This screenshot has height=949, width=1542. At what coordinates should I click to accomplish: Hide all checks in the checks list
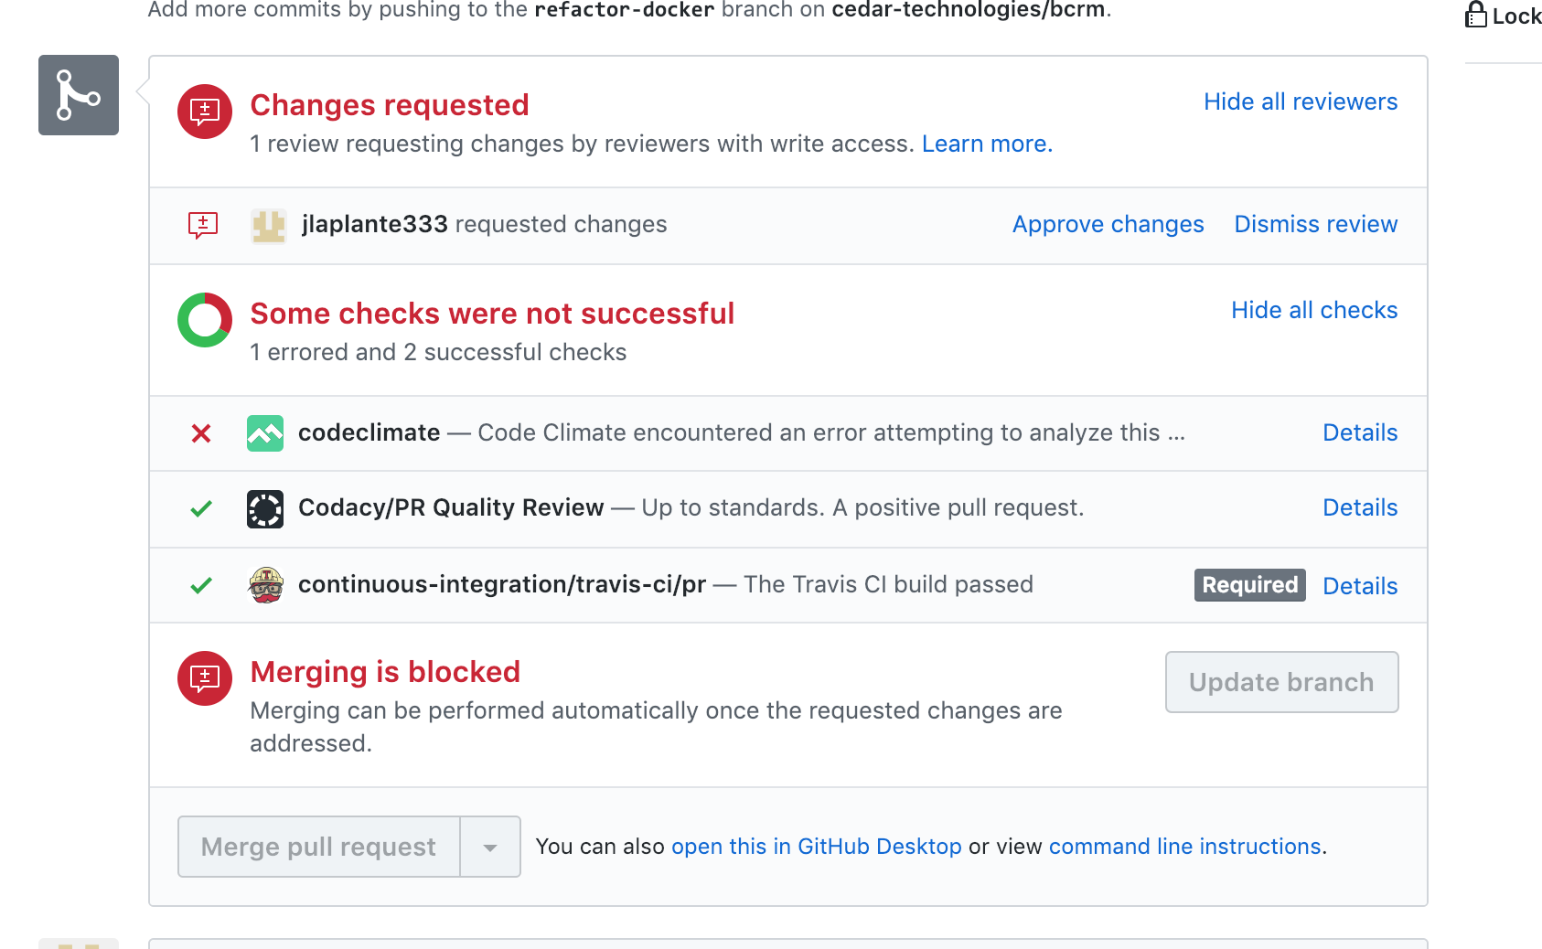point(1314,310)
